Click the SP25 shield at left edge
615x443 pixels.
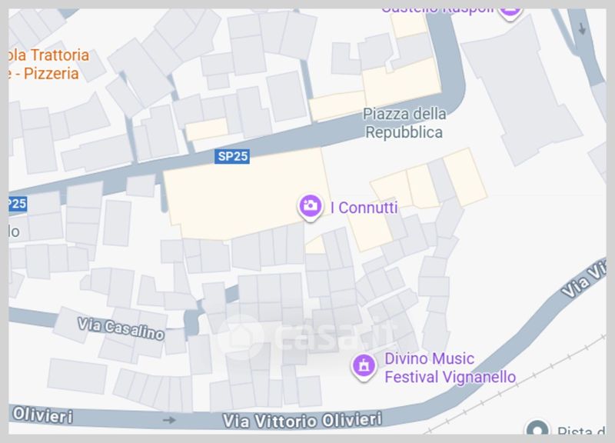[x=18, y=204]
